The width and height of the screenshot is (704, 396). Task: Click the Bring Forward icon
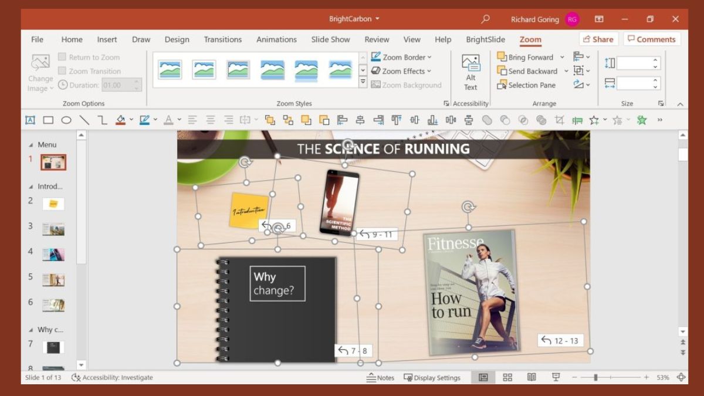tap(501, 57)
